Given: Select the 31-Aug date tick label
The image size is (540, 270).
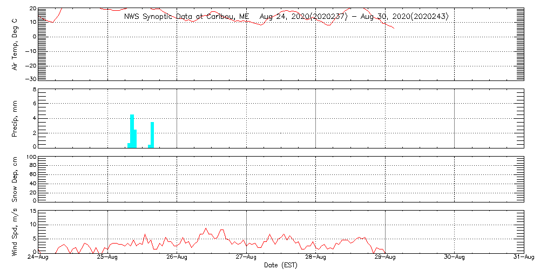Looking at the screenshot, I should tap(523, 258).
